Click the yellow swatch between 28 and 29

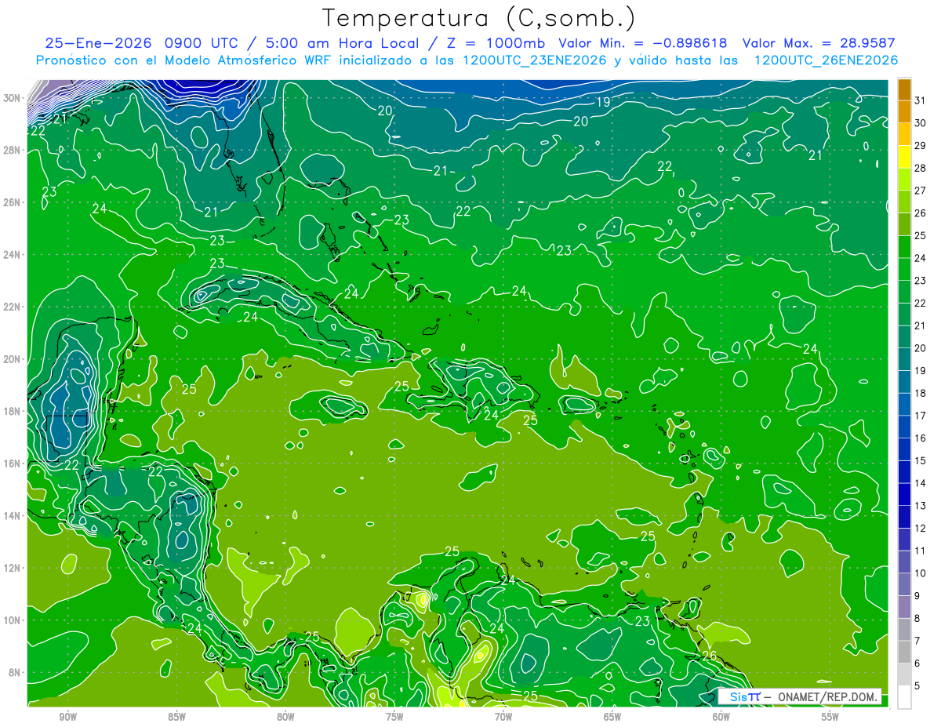tap(904, 157)
